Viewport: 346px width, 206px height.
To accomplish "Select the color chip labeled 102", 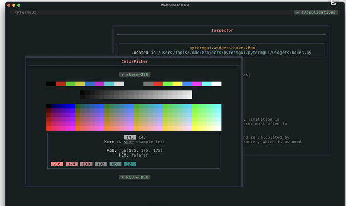I will point(101,164).
